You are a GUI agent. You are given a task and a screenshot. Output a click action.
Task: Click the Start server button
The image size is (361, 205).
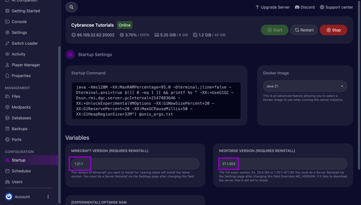click(274, 30)
